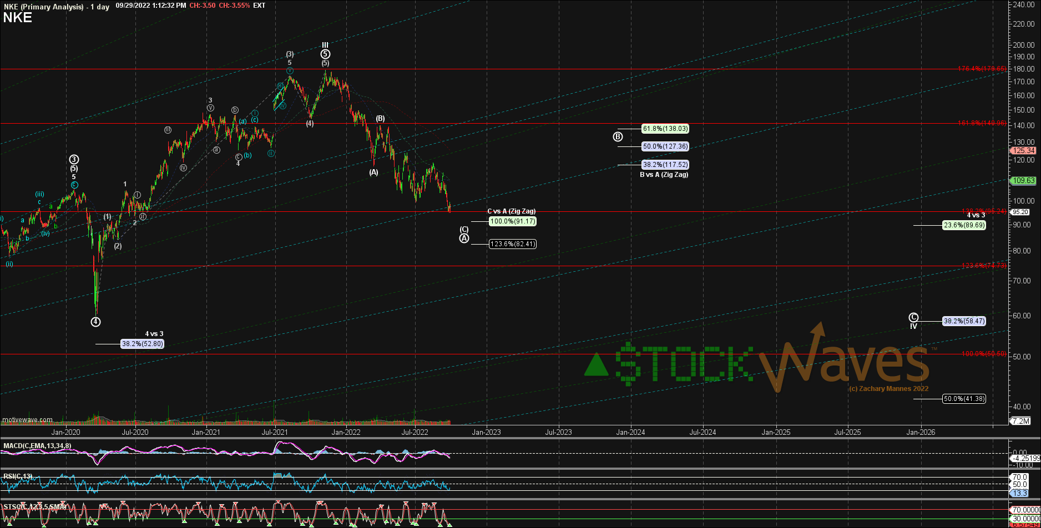Click the Jan-2023 date on time axis
Image resolution: width=1041 pixels, height=528 pixels.
pos(486,432)
